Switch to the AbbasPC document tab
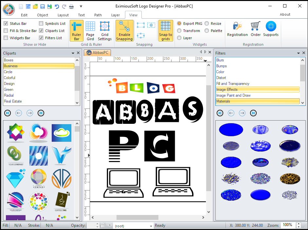Viewport: 308px width, 230px height. coord(98,53)
